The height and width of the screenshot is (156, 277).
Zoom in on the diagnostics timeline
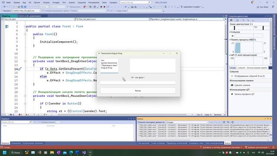tap(243, 20)
